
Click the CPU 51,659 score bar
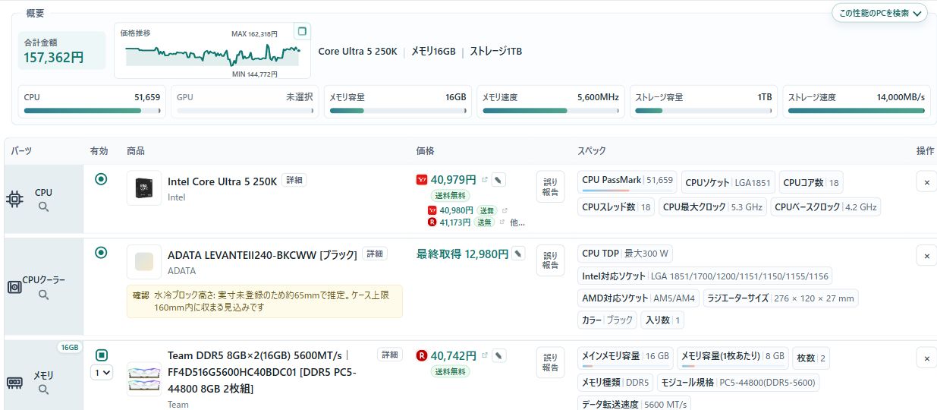[92, 111]
